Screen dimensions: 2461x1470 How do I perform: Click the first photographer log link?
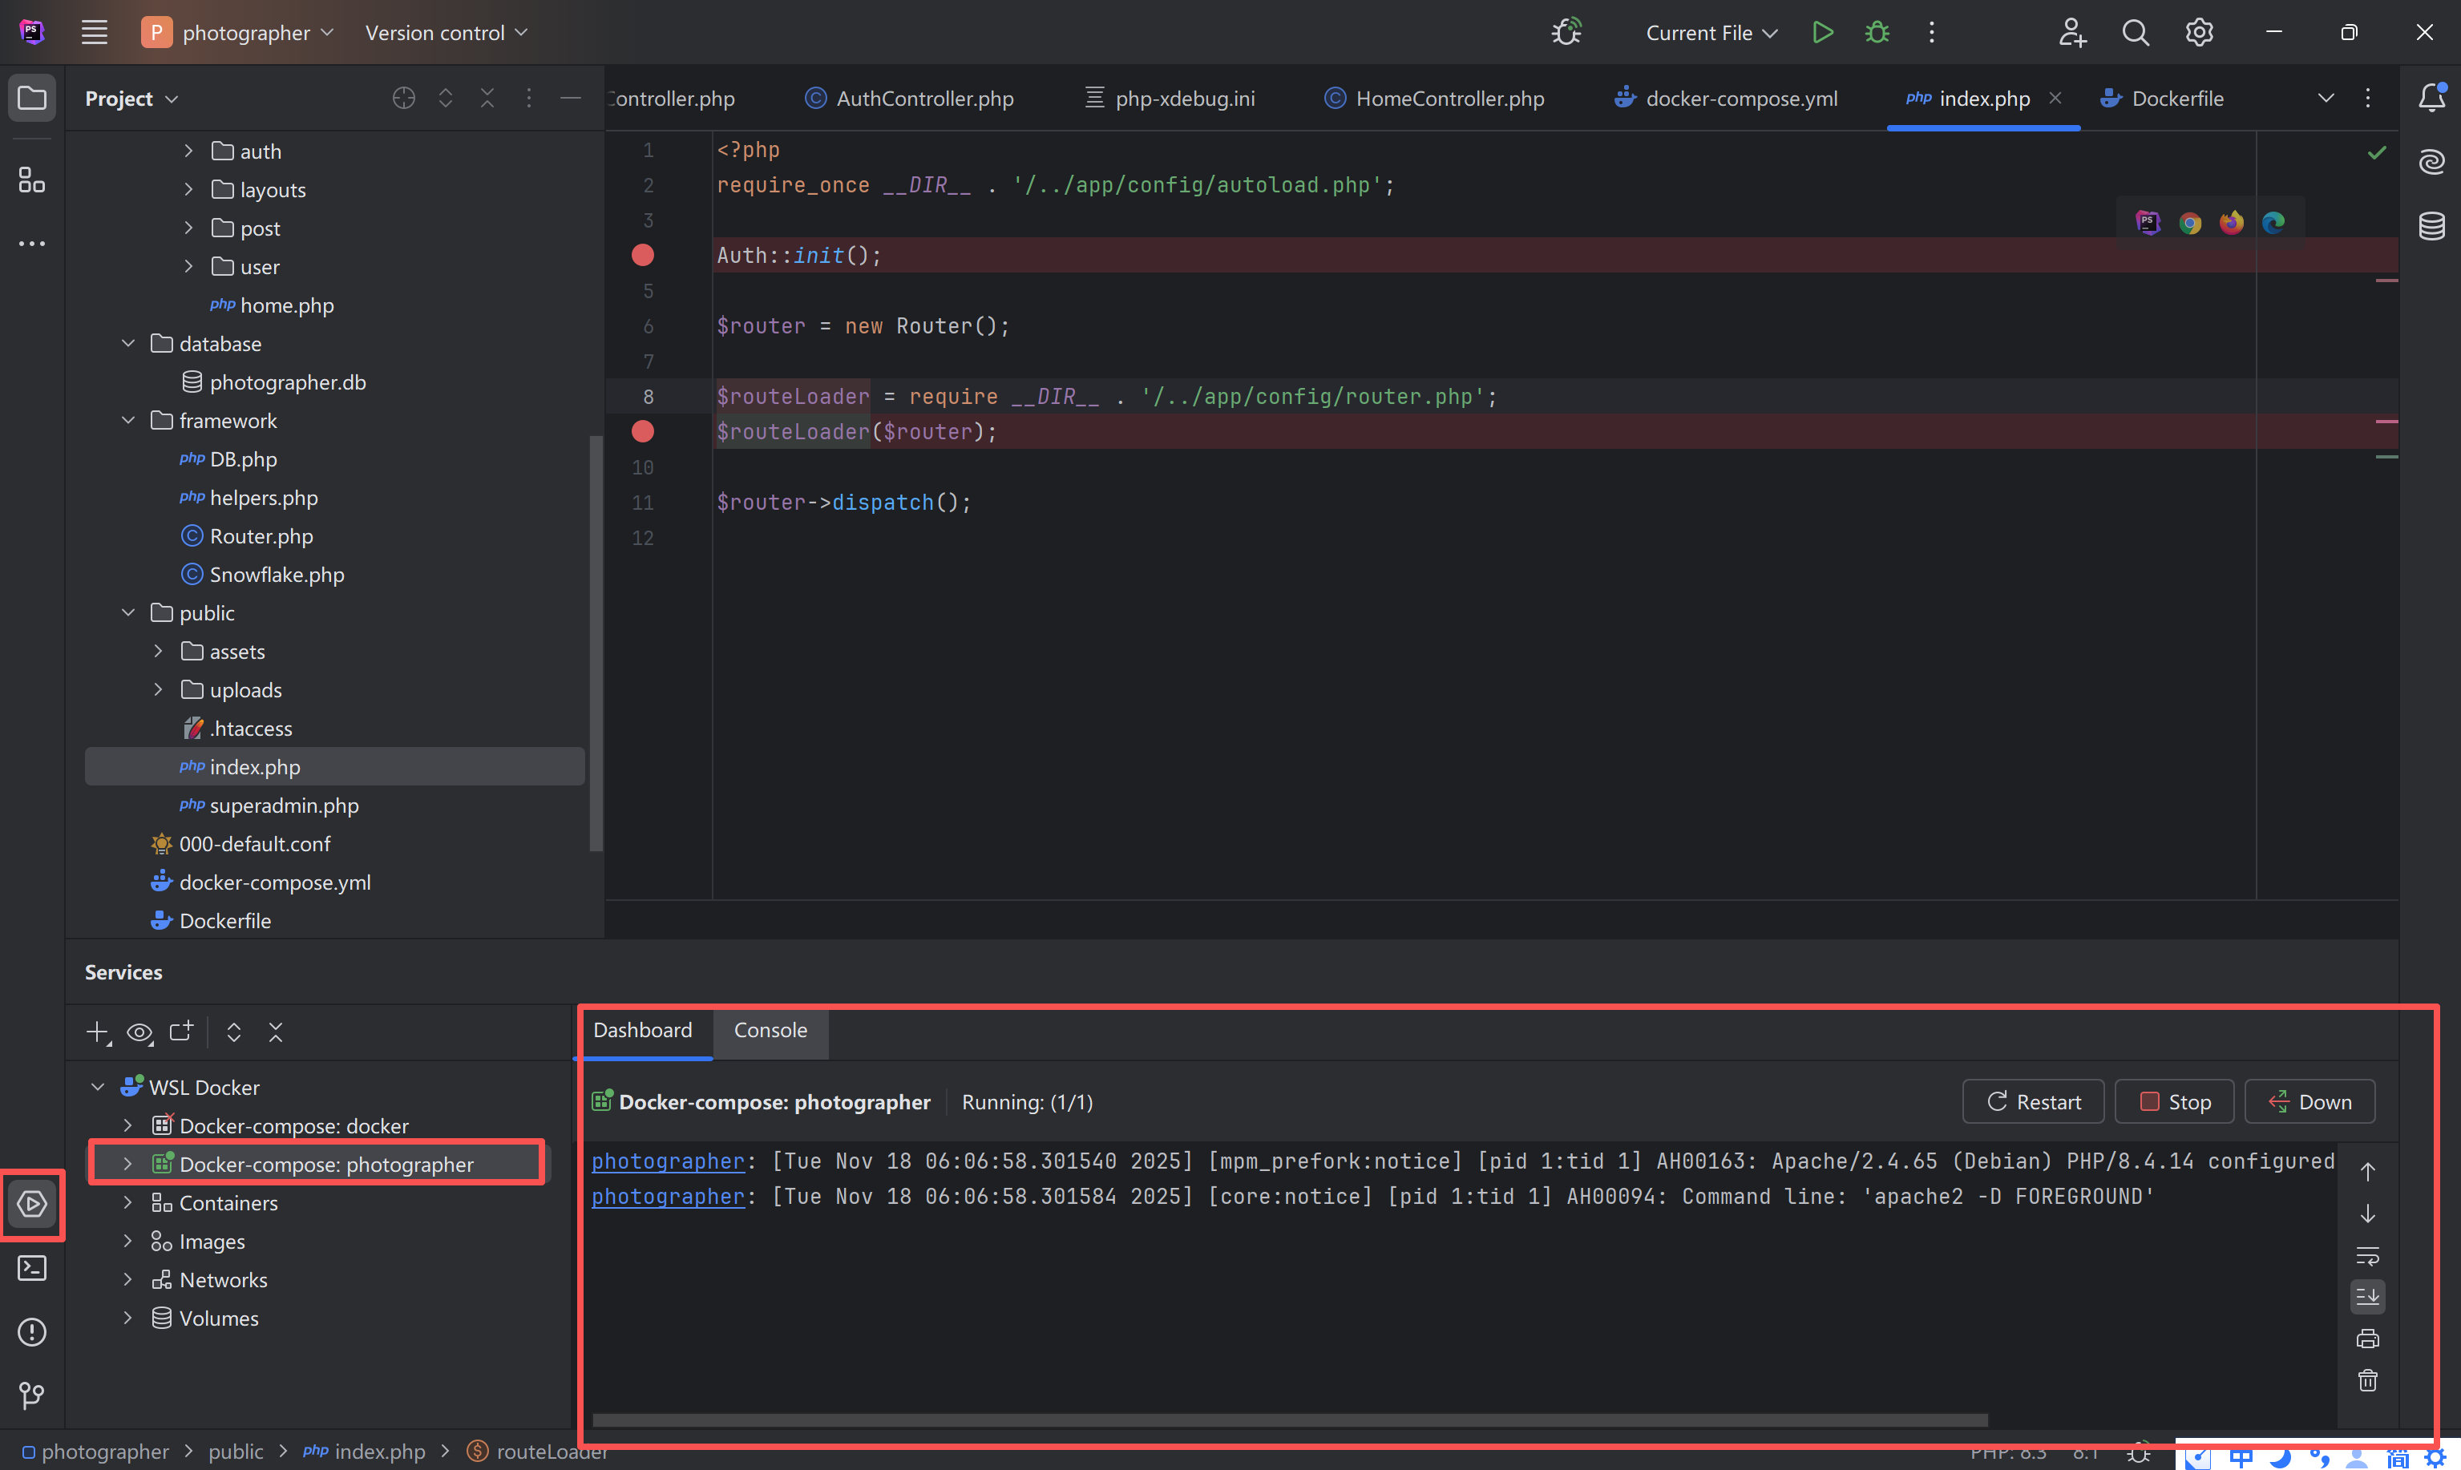tap(667, 1161)
